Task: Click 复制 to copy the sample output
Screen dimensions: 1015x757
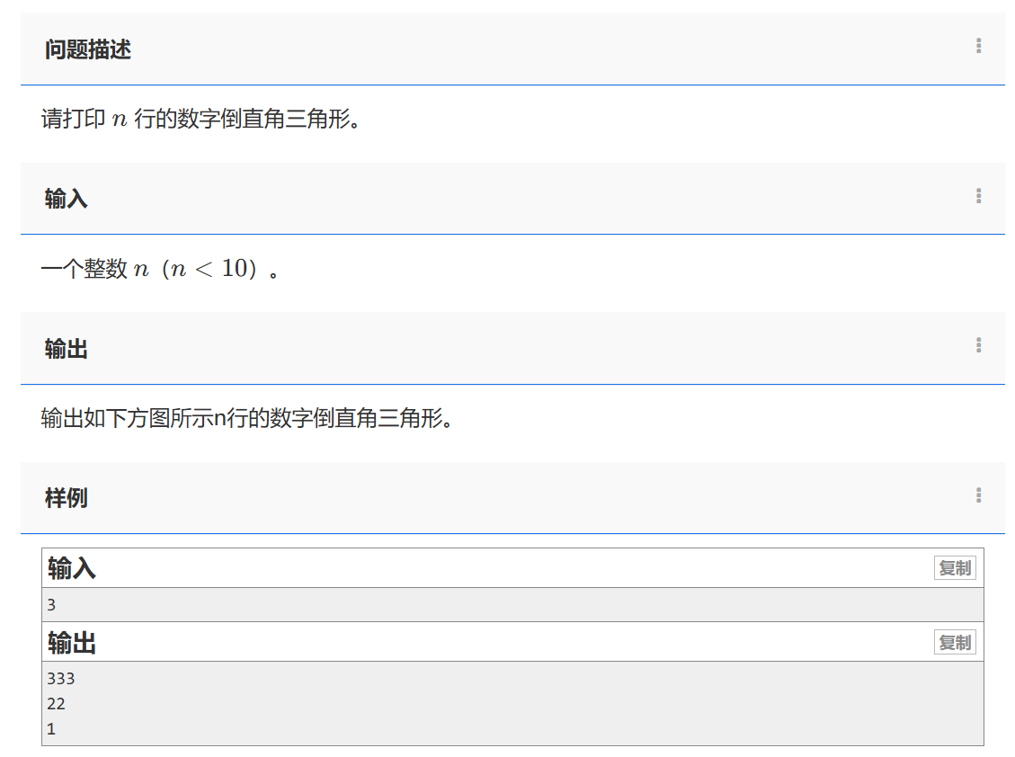Action: click(955, 642)
